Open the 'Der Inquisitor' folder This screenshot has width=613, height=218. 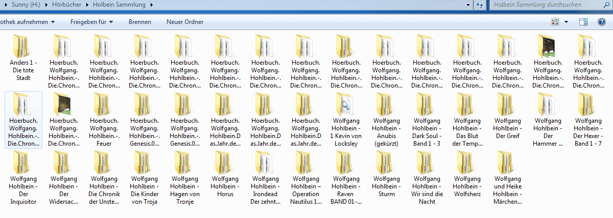(23, 178)
